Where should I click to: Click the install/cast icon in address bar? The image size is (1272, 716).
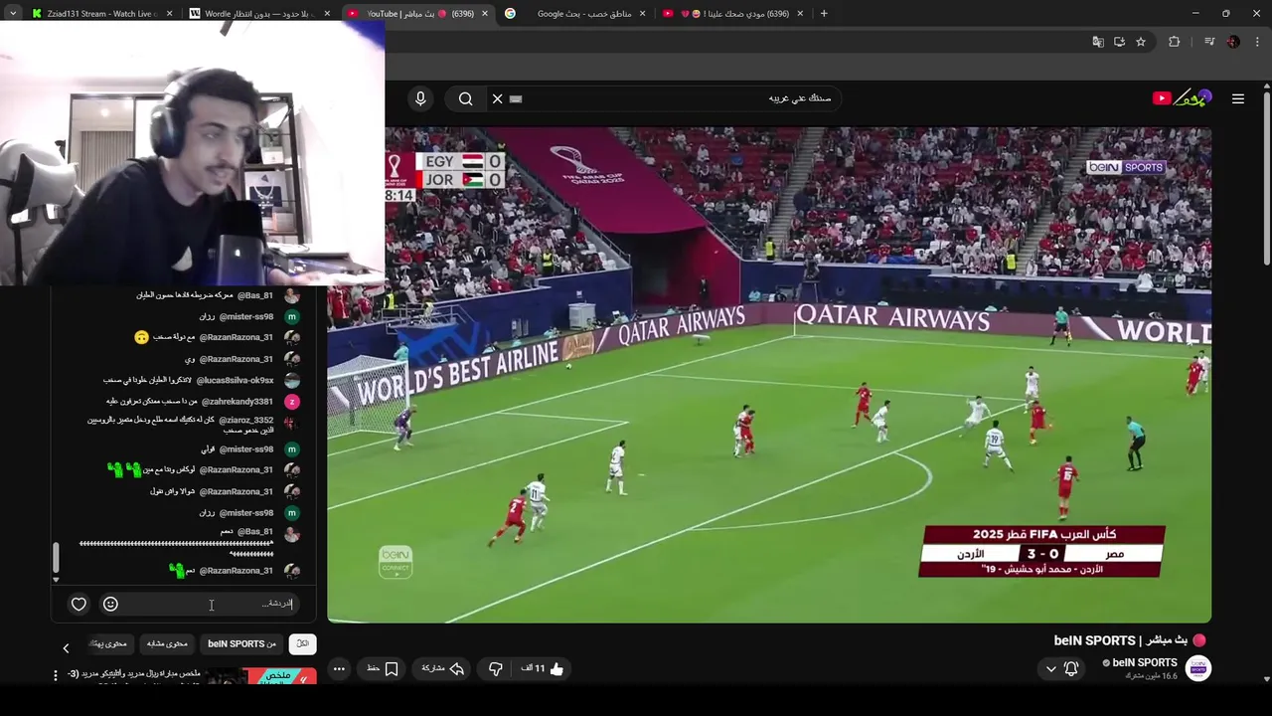coord(1119,42)
